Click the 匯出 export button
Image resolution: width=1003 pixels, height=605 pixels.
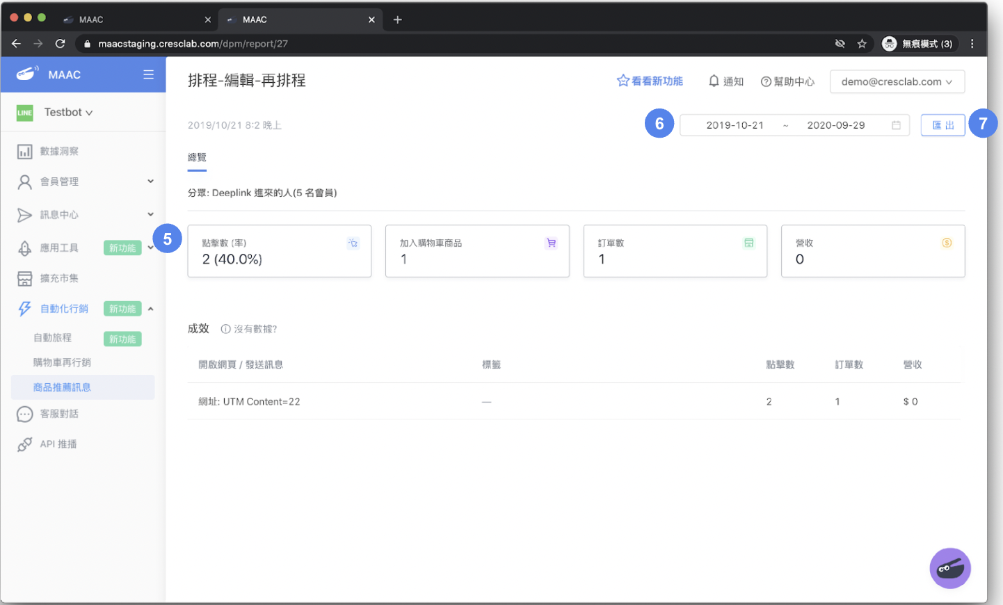[x=942, y=125]
